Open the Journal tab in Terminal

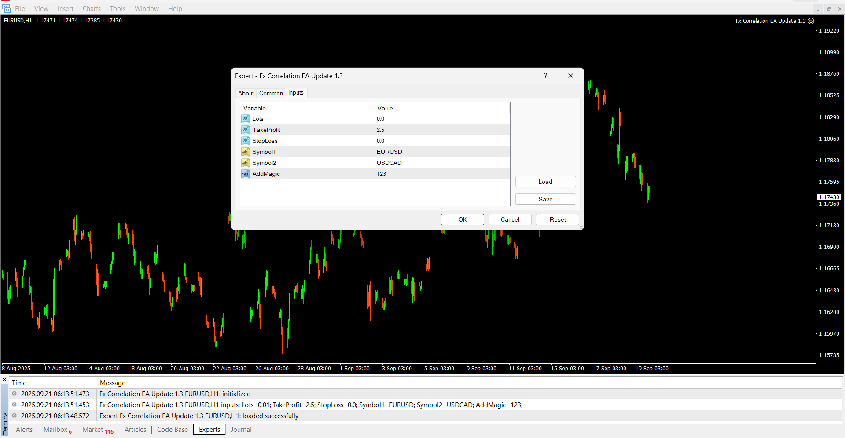pyautogui.click(x=241, y=430)
